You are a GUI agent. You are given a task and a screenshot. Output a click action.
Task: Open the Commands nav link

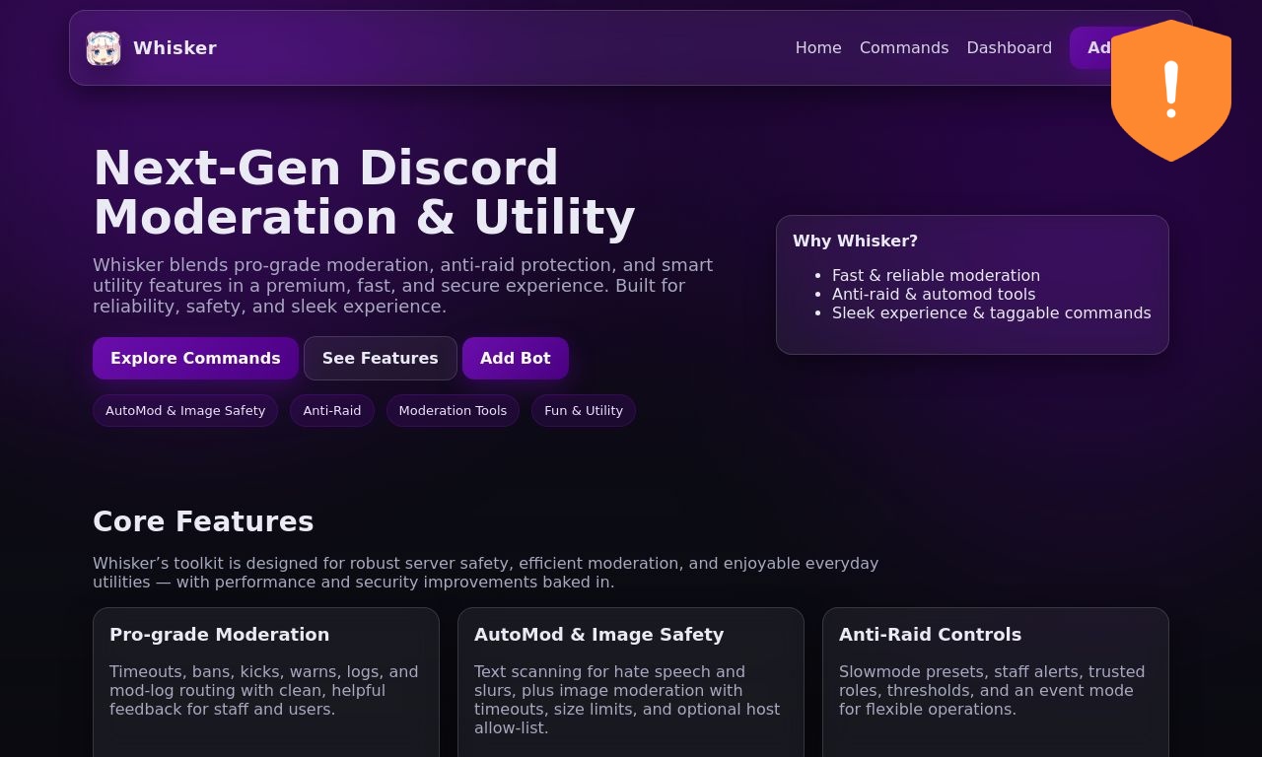[x=904, y=48]
